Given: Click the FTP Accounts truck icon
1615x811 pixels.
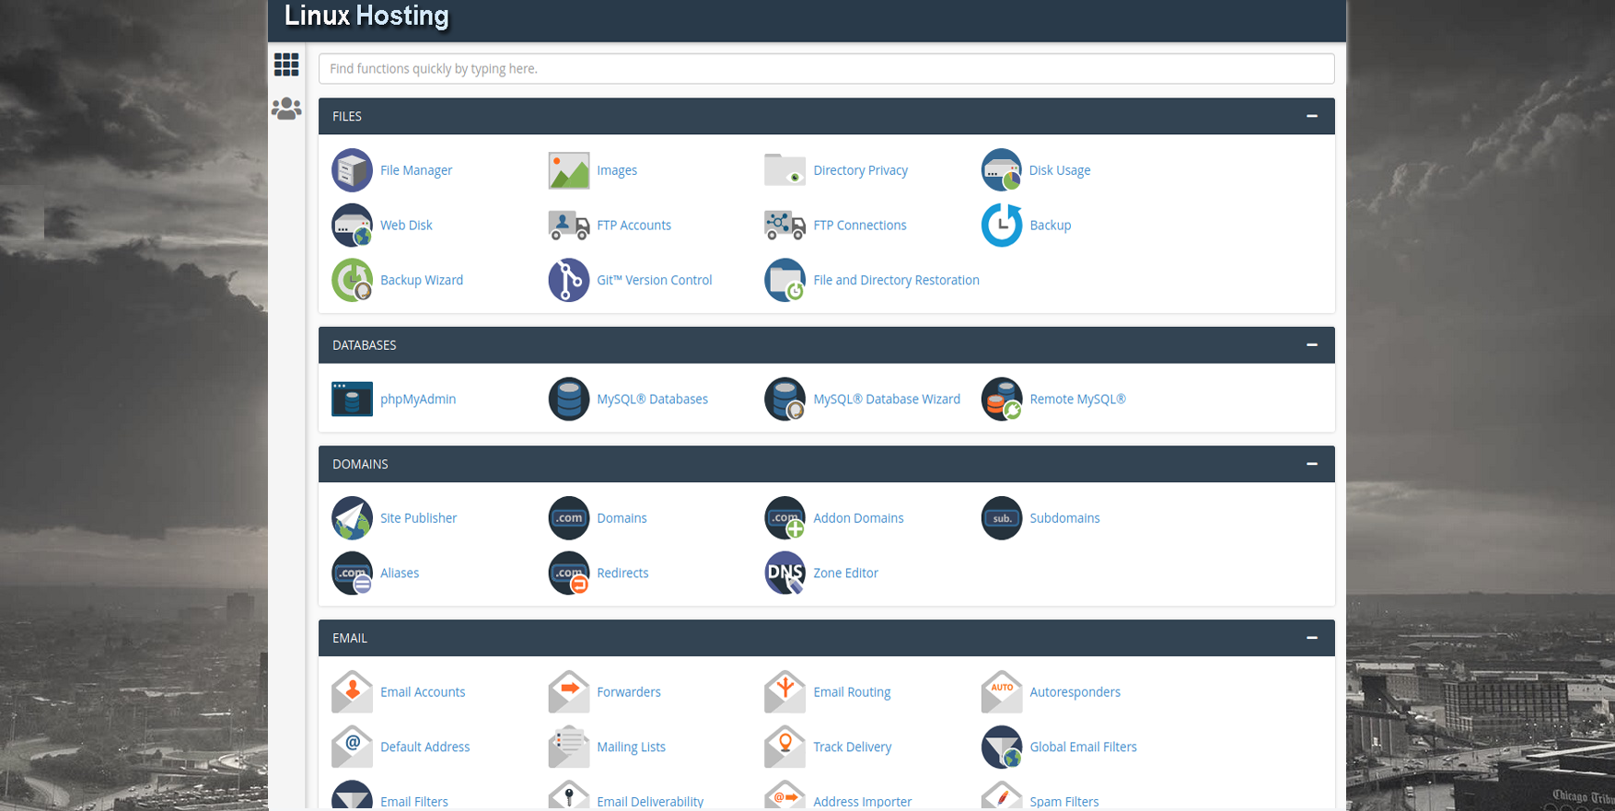Looking at the screenshot, I should tap(569, 225).
